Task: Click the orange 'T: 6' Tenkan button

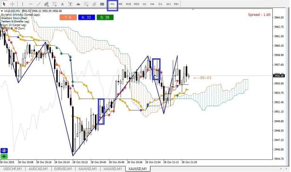Action: point(68,17)
